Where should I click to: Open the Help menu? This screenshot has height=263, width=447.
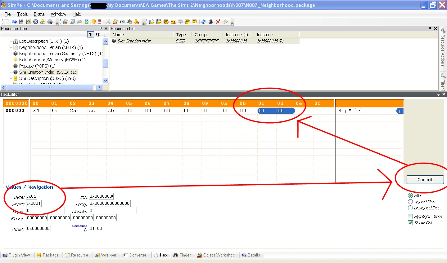click(x=77, y=14)
